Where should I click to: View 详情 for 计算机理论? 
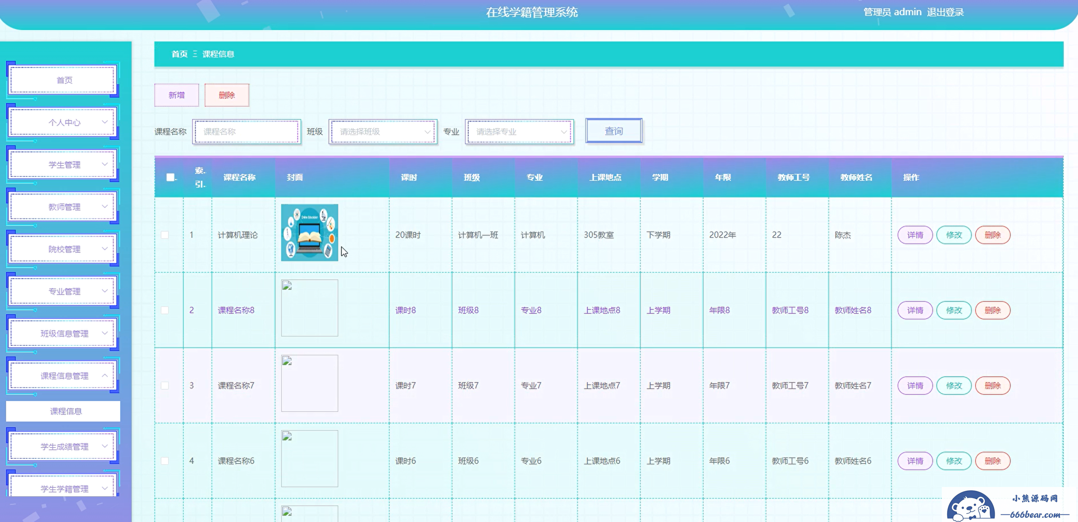point(915,235)
